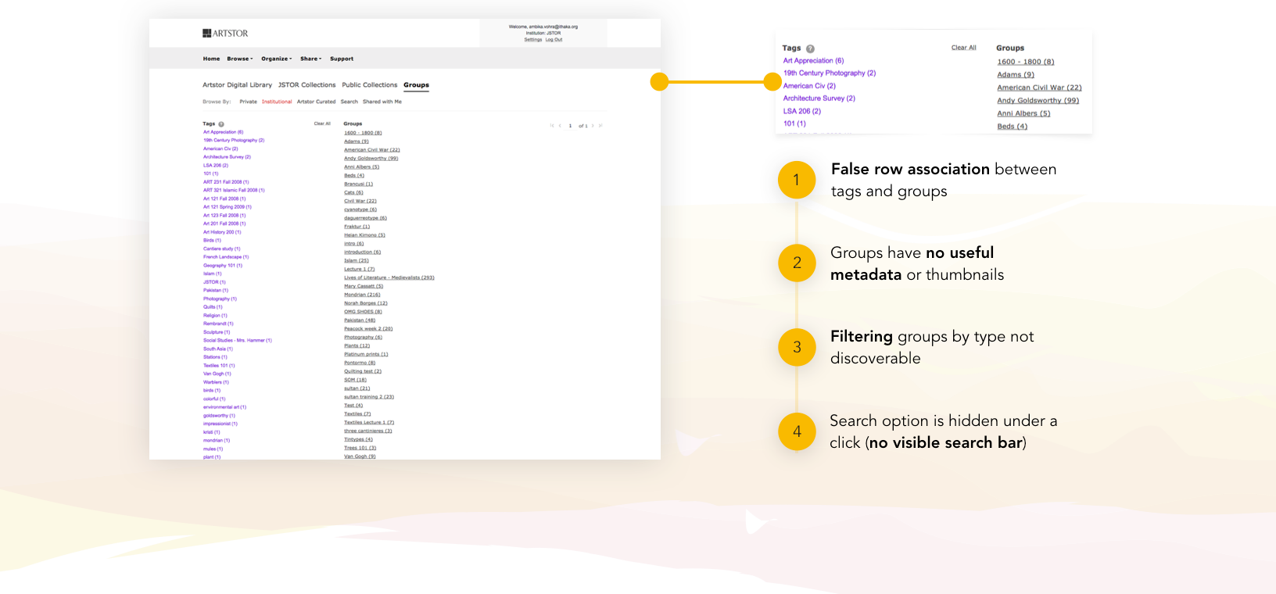Open the Browse dropdown menu
1276x594 pixels.
click(240, 59)
